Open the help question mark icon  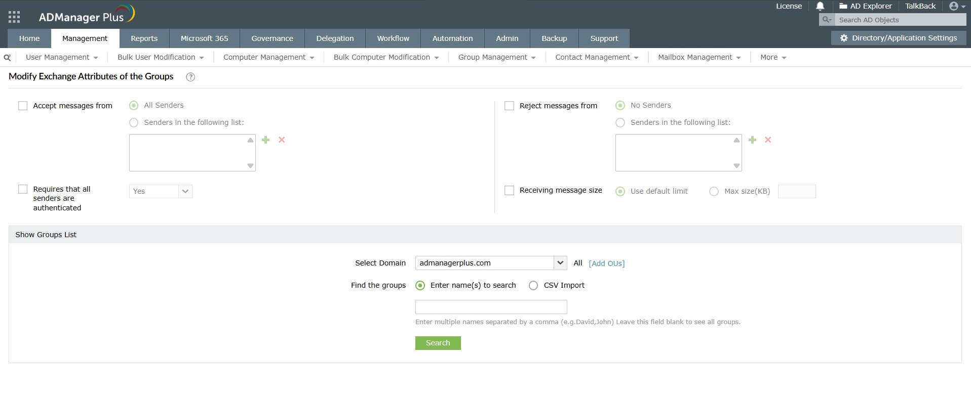pyautogui.click(x=190, y=77)
